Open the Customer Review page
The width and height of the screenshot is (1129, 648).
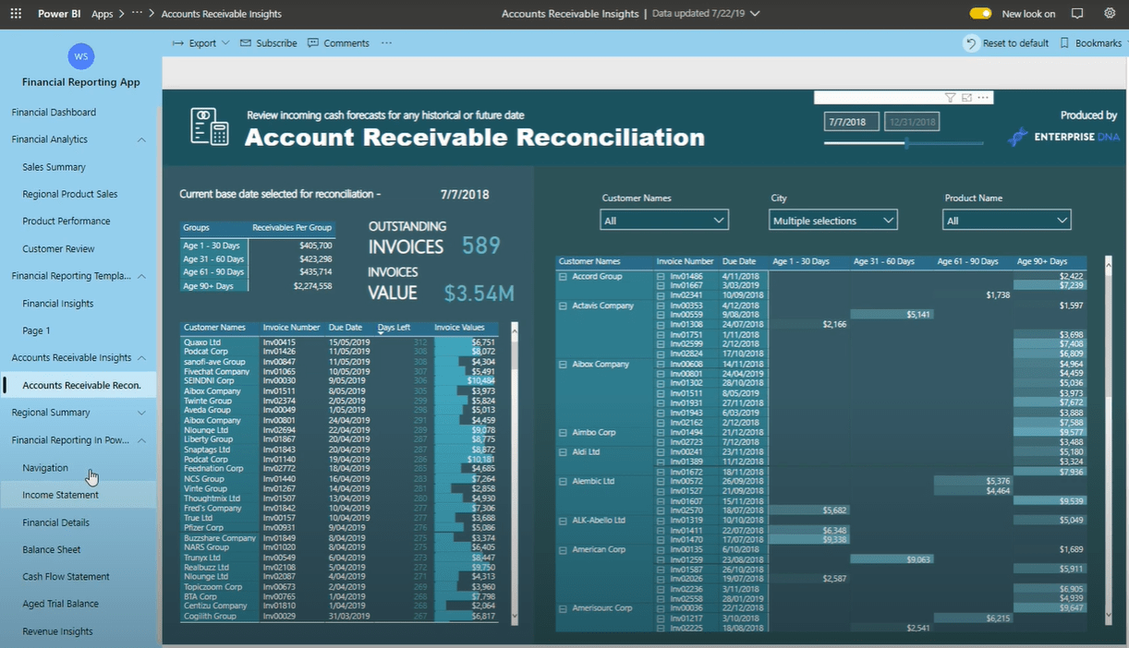(58, 249)
